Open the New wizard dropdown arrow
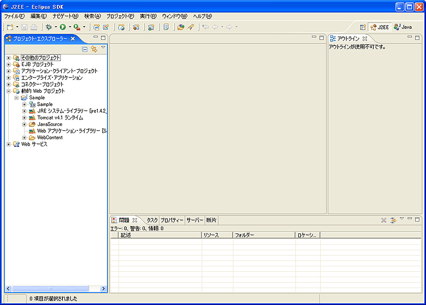 click(x=17, y=27)
